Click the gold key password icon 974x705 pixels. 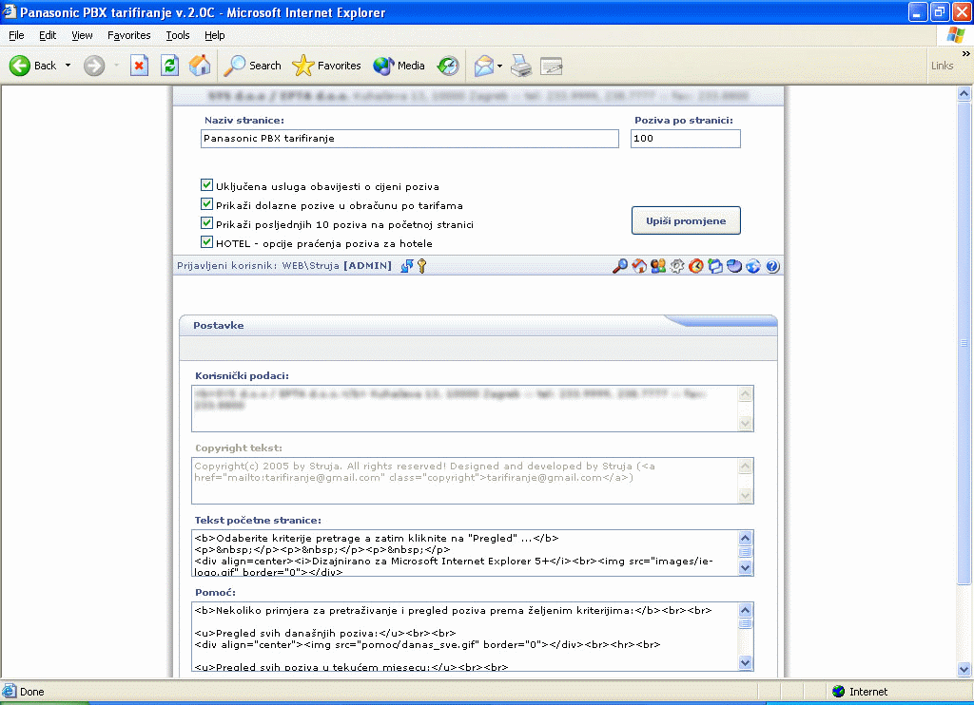pyautogui.click(x=422, y=266)
